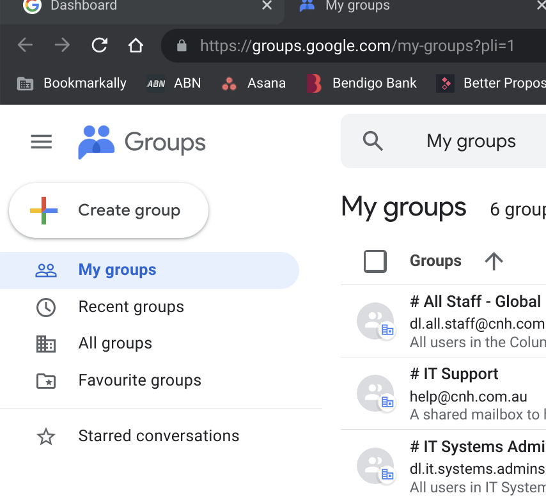Open Favourite groups in sidebar
The width and height of the screenshot is (546, 500).
tap(139, 380)
